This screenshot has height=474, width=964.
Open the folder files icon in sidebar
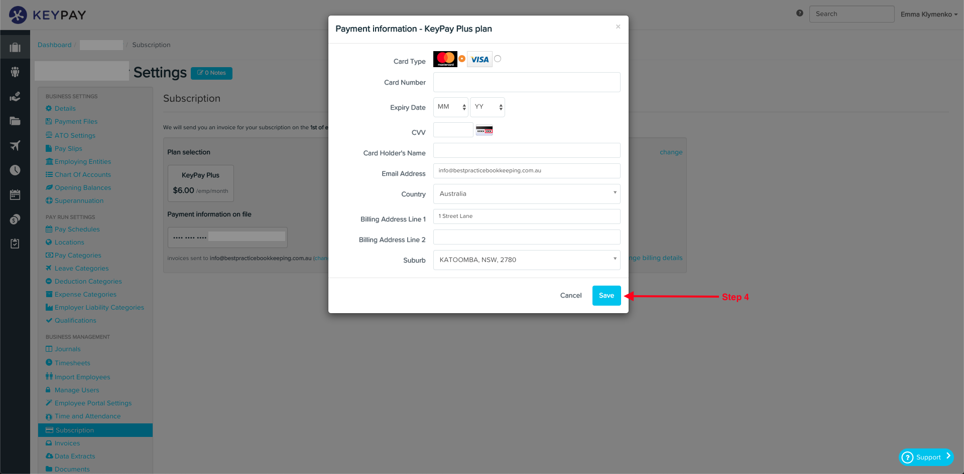tap(15, 121)
